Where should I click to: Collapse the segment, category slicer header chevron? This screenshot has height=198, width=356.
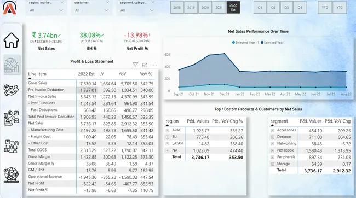(153, 3)
